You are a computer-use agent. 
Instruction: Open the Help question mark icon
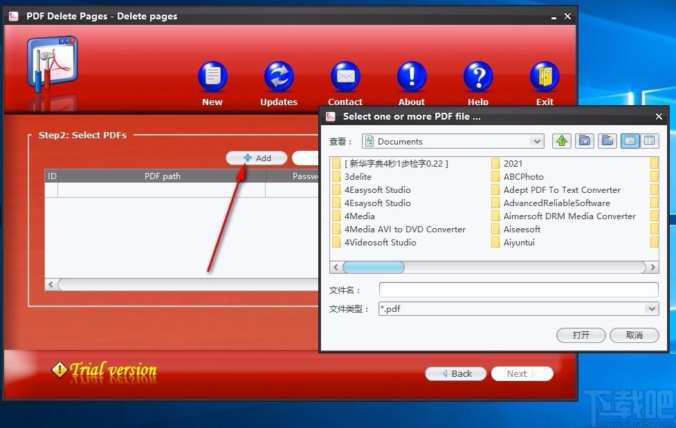point(478,77)
